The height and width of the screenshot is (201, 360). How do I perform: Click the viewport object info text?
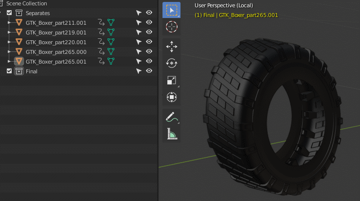236,15
